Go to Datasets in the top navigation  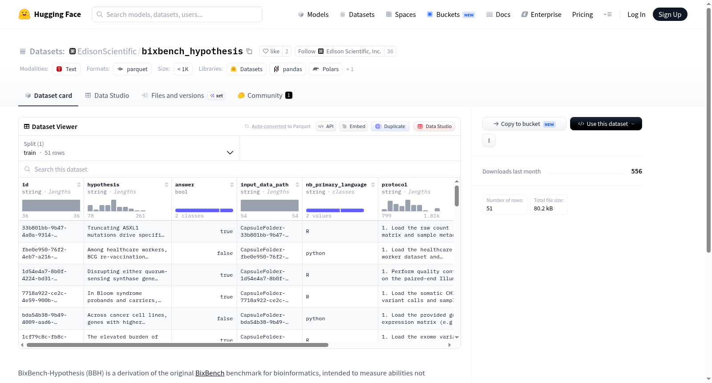click(357, 15)
